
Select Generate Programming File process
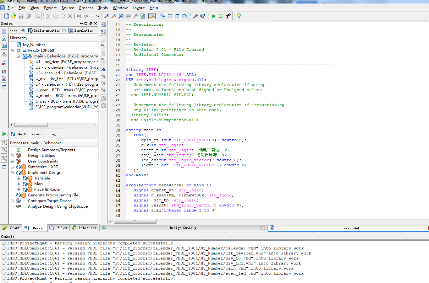point(53,195)
